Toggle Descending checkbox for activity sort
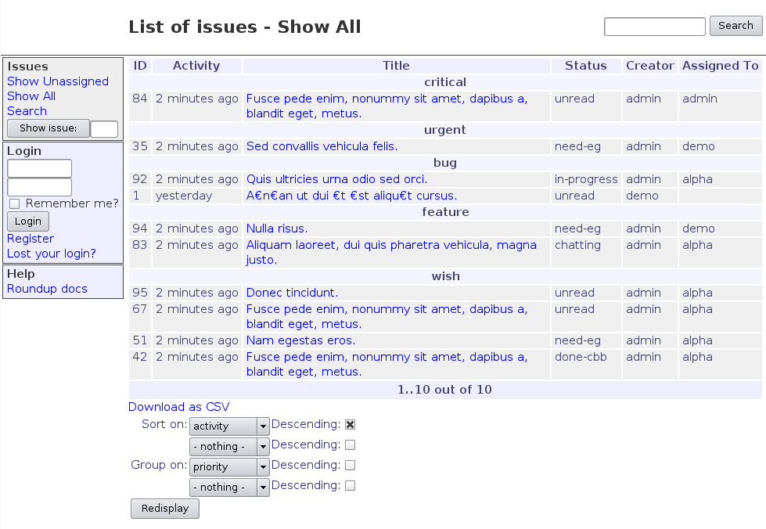The image size is (766, 529). 351,425
